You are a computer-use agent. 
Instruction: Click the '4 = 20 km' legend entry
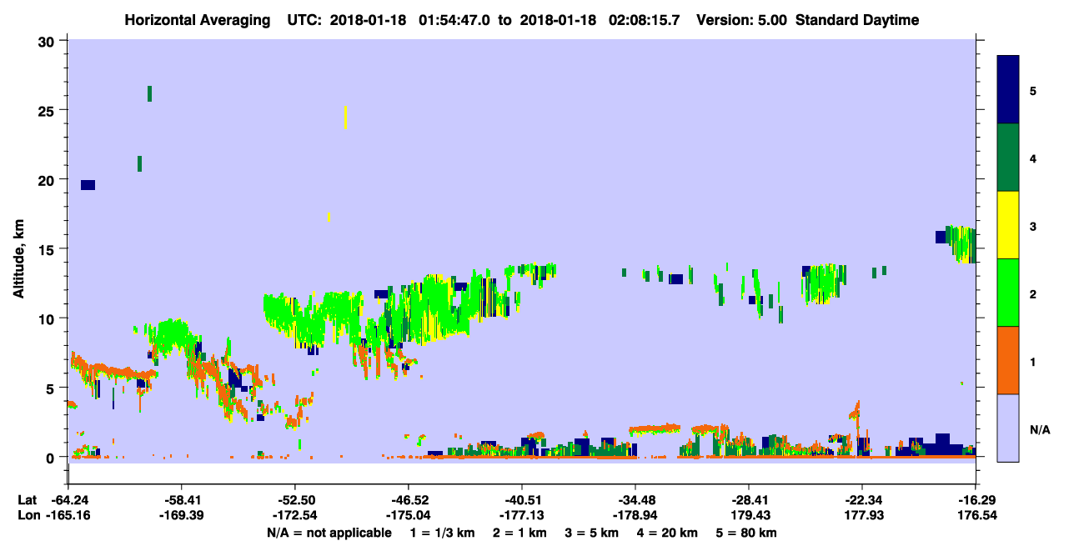point(667,533)
